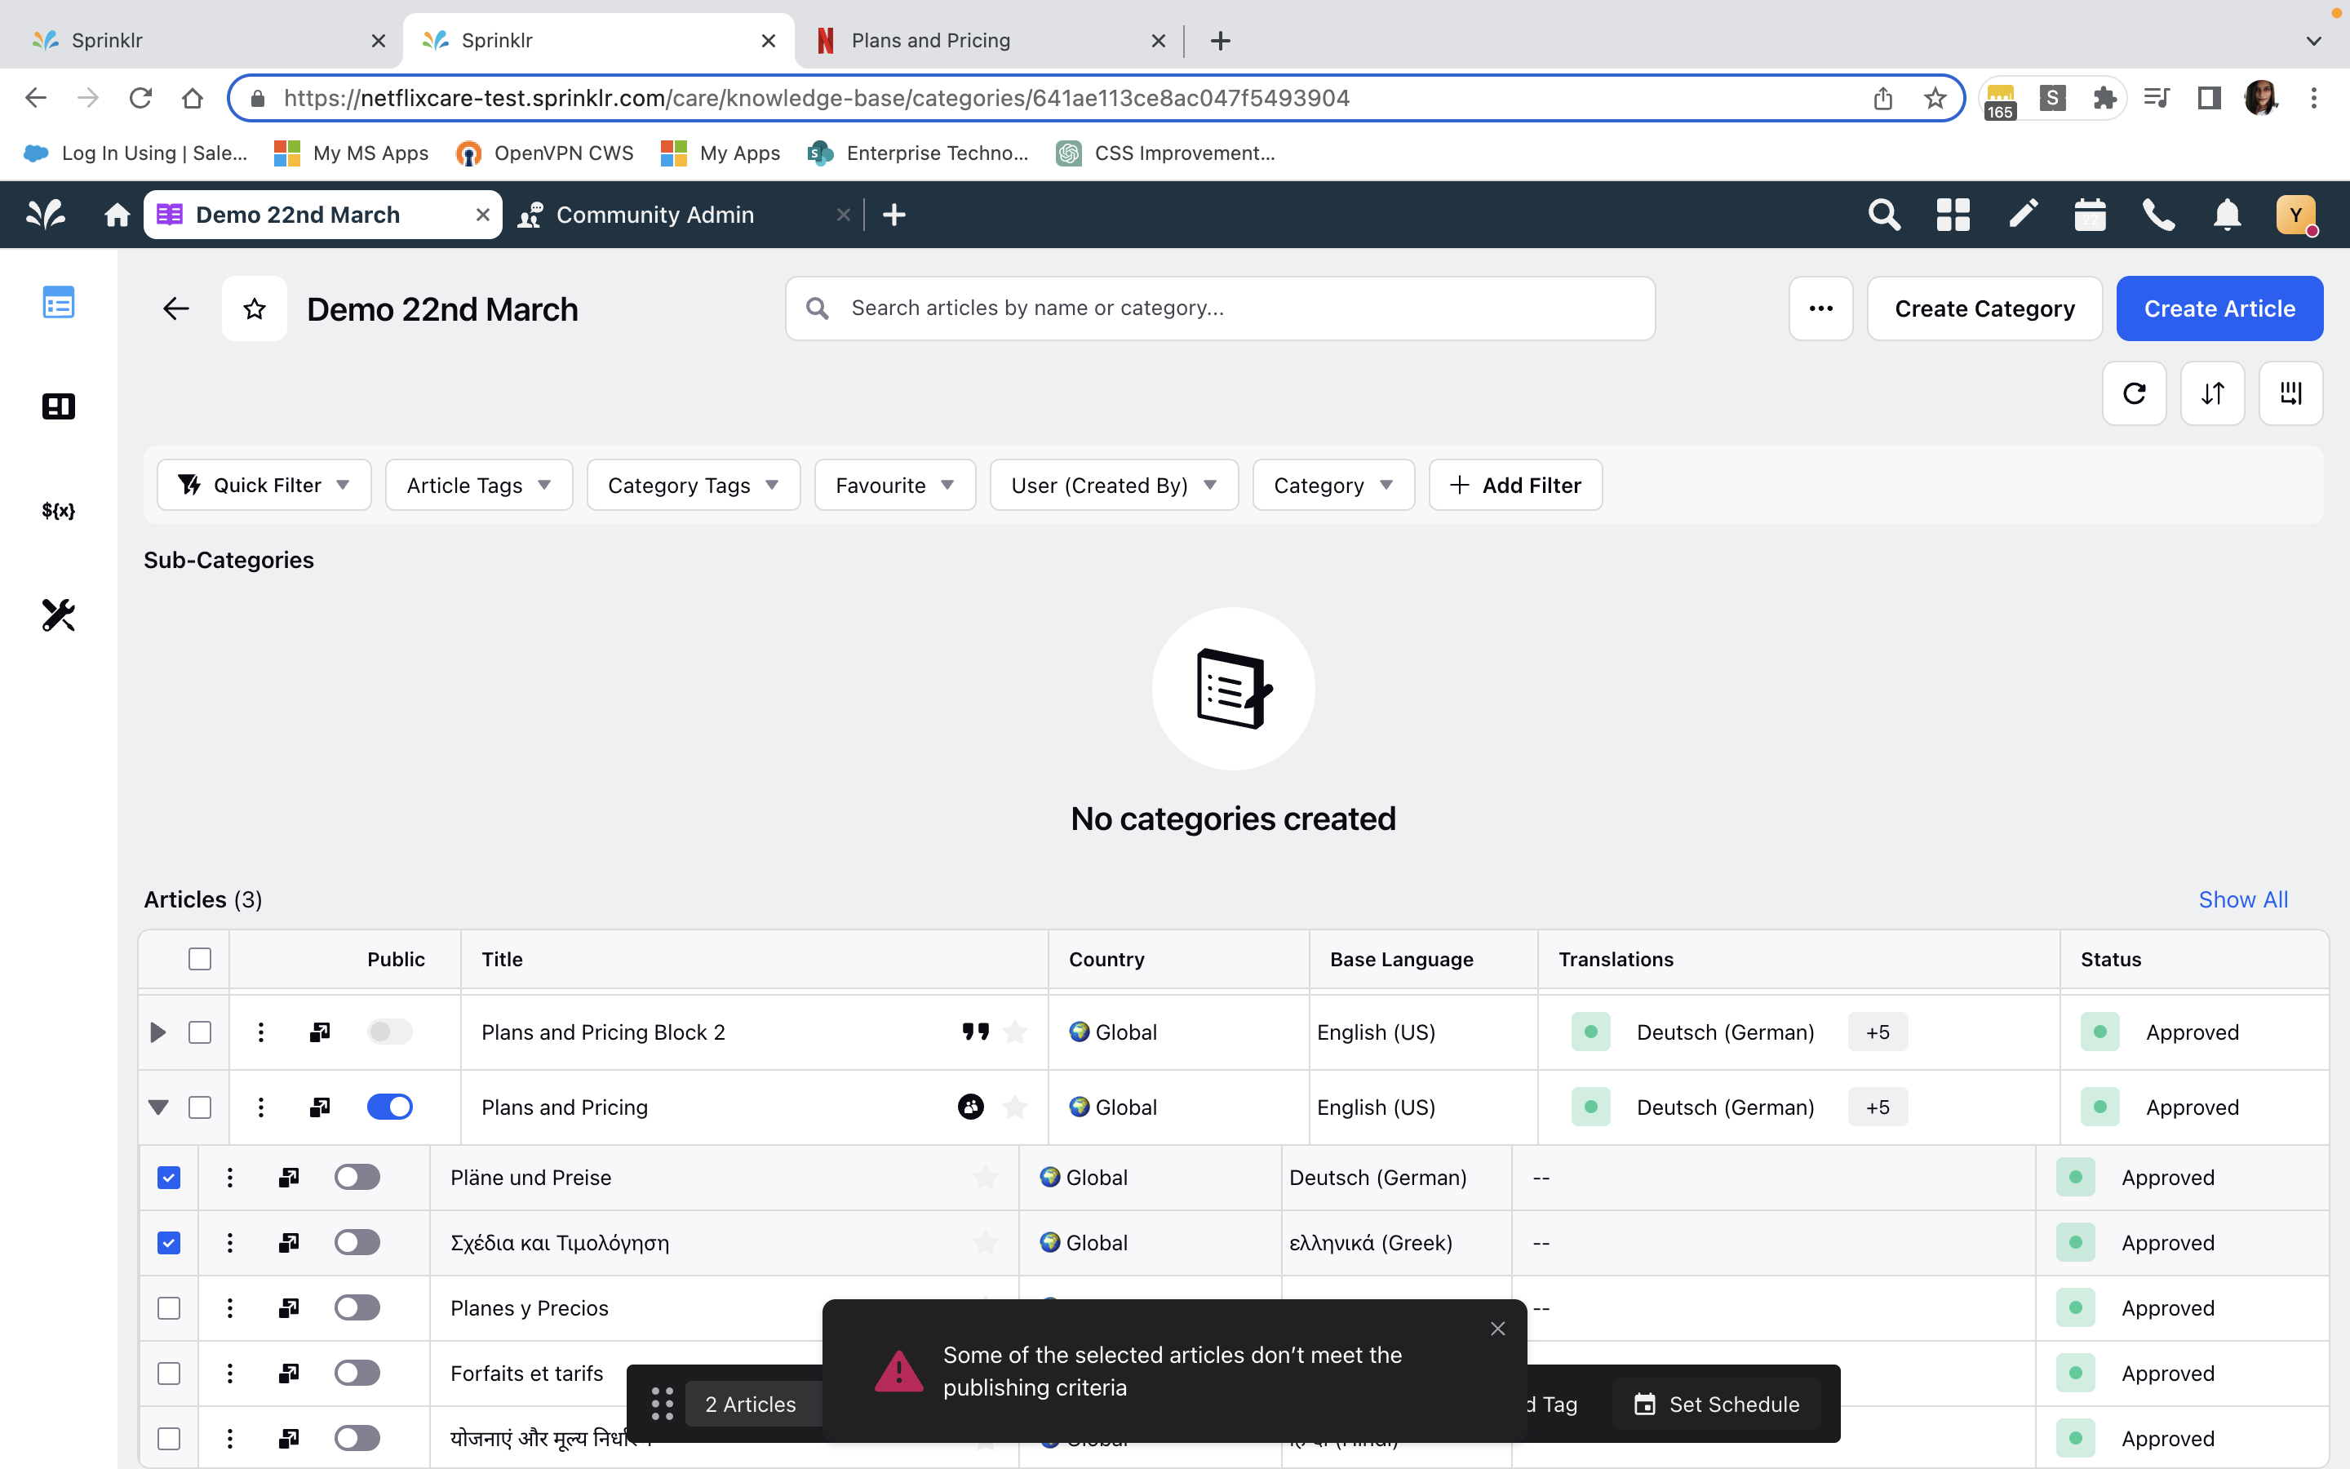Click the phone icon in top bar
This screenshot has height=1469, width=2350.
click(2157, 215)
